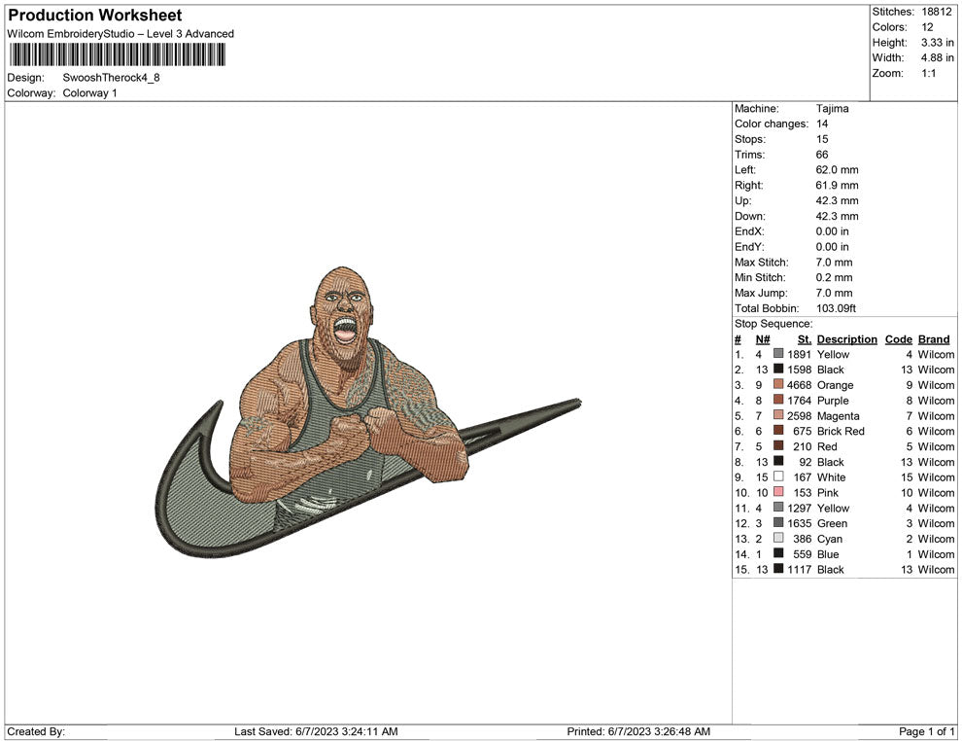Click the Trims value 66
The width and height of the screenshot is (962, 741).
coord(822,155)
